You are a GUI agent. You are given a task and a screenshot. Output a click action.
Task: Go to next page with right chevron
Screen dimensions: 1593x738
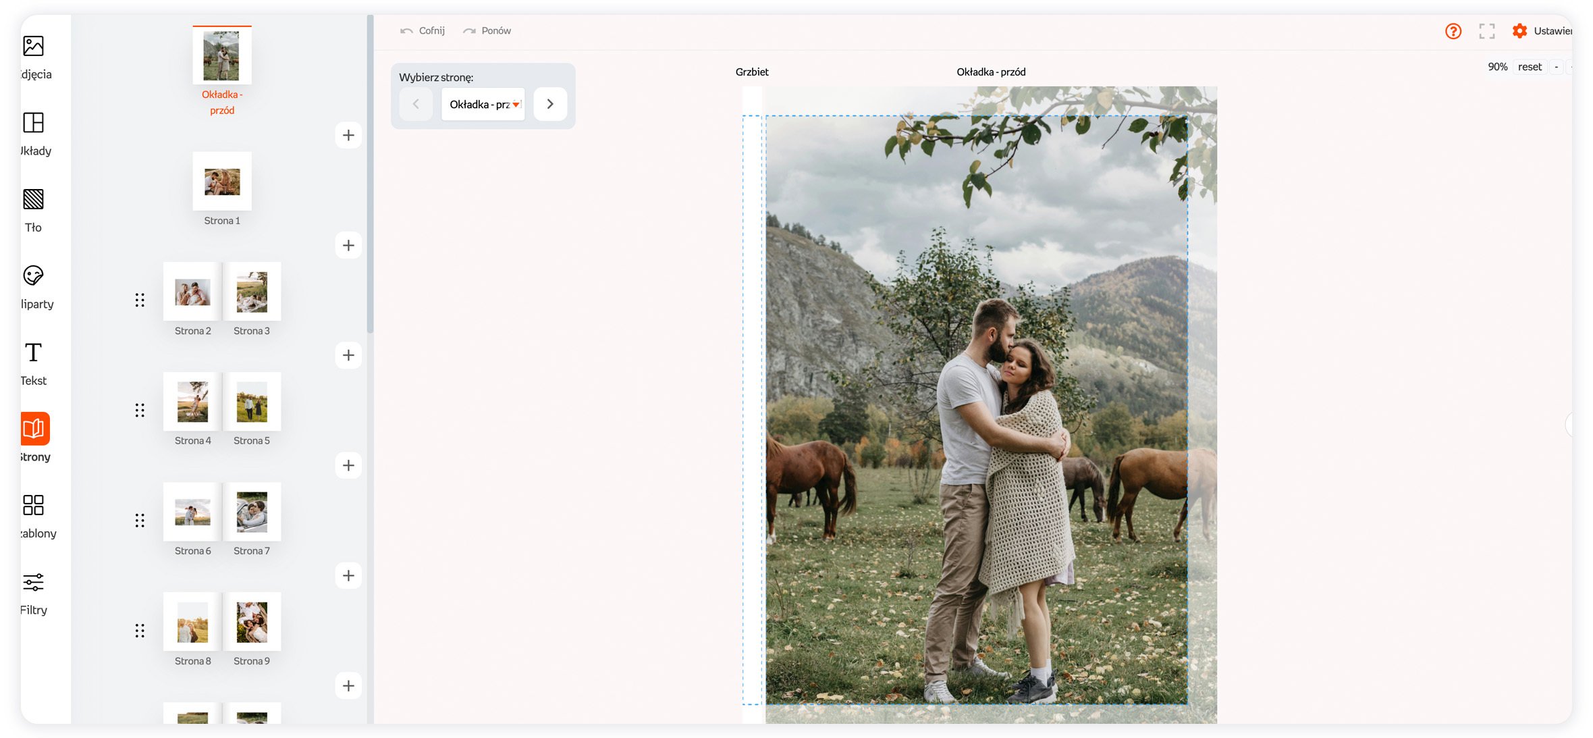550,104
